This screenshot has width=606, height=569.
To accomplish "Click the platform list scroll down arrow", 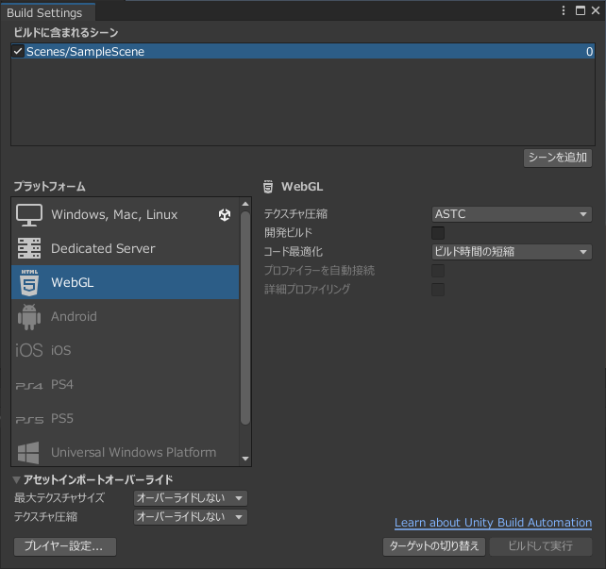I will tap(245, 459).
